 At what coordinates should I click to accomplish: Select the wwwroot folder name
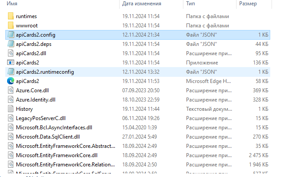tap(27, 26)
